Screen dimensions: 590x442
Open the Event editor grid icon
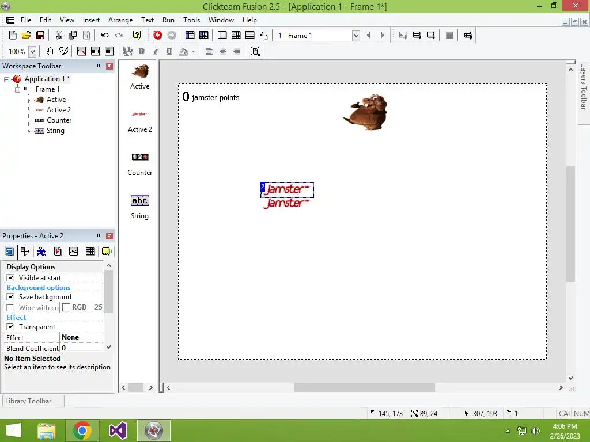236,35
